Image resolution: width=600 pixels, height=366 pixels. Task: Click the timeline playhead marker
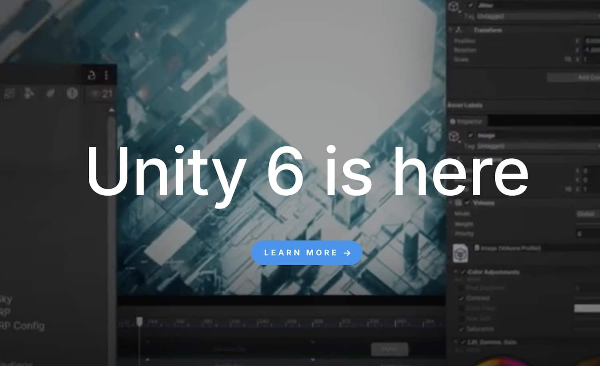tap(139, 321)
